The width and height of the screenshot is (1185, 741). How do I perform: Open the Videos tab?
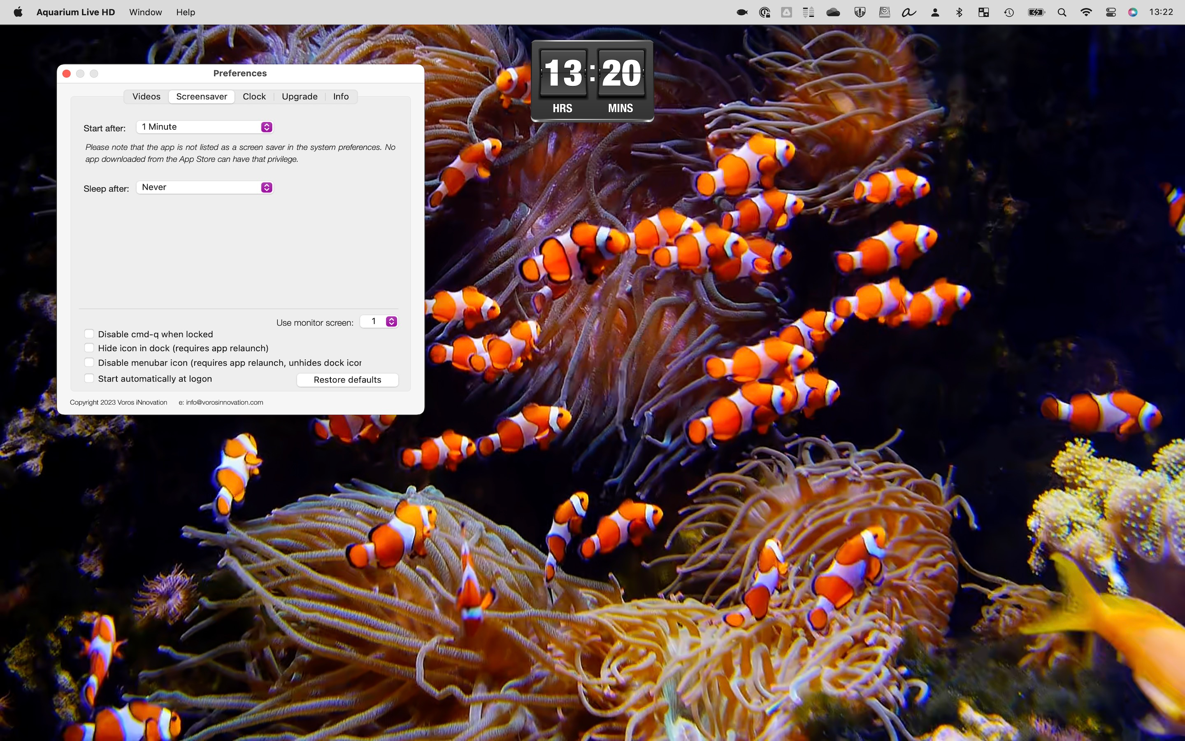pyautogui.click(x=146, y=97)
